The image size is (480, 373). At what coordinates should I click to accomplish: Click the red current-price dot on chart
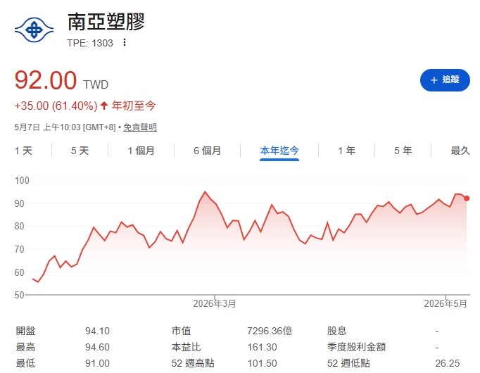467,198
